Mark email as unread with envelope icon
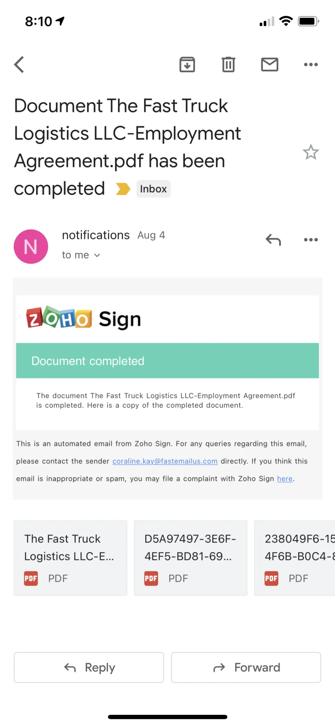Image resolution: width=335 pixels, height=726 pixels. coord(270,65)
